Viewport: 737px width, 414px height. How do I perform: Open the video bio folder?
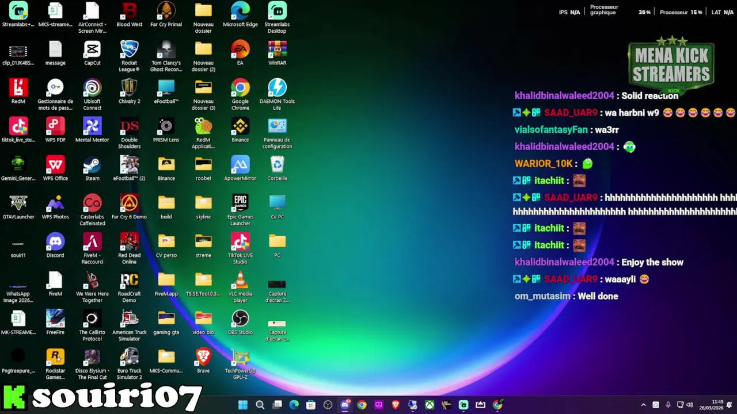(203, 323)
